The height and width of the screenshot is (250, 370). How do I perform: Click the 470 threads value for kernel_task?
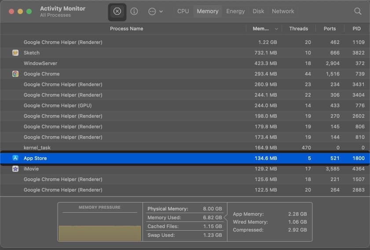coord(306,148)
